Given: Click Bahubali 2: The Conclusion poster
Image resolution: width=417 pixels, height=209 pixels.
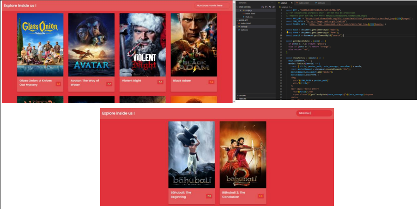Looking at the screenshot, I should (x=243, y=155).
